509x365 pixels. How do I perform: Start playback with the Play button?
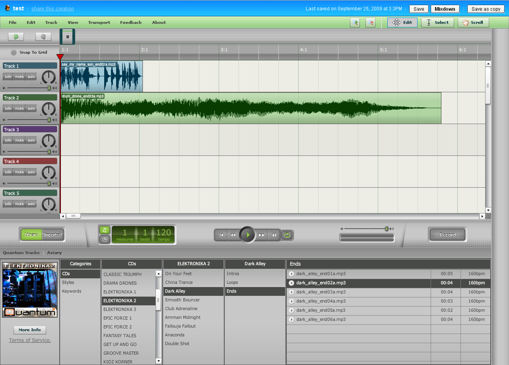pos(248,235)
